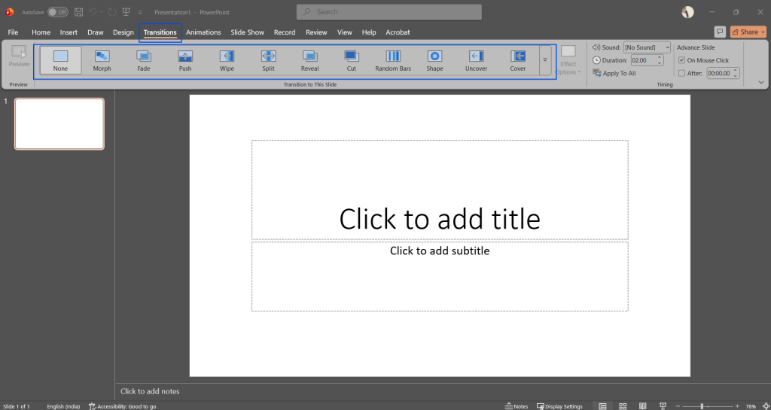The height and width of the screenshot is (410, 771).
Task: Collapse the ribbon using the chevron
Action: pos(760,82)
